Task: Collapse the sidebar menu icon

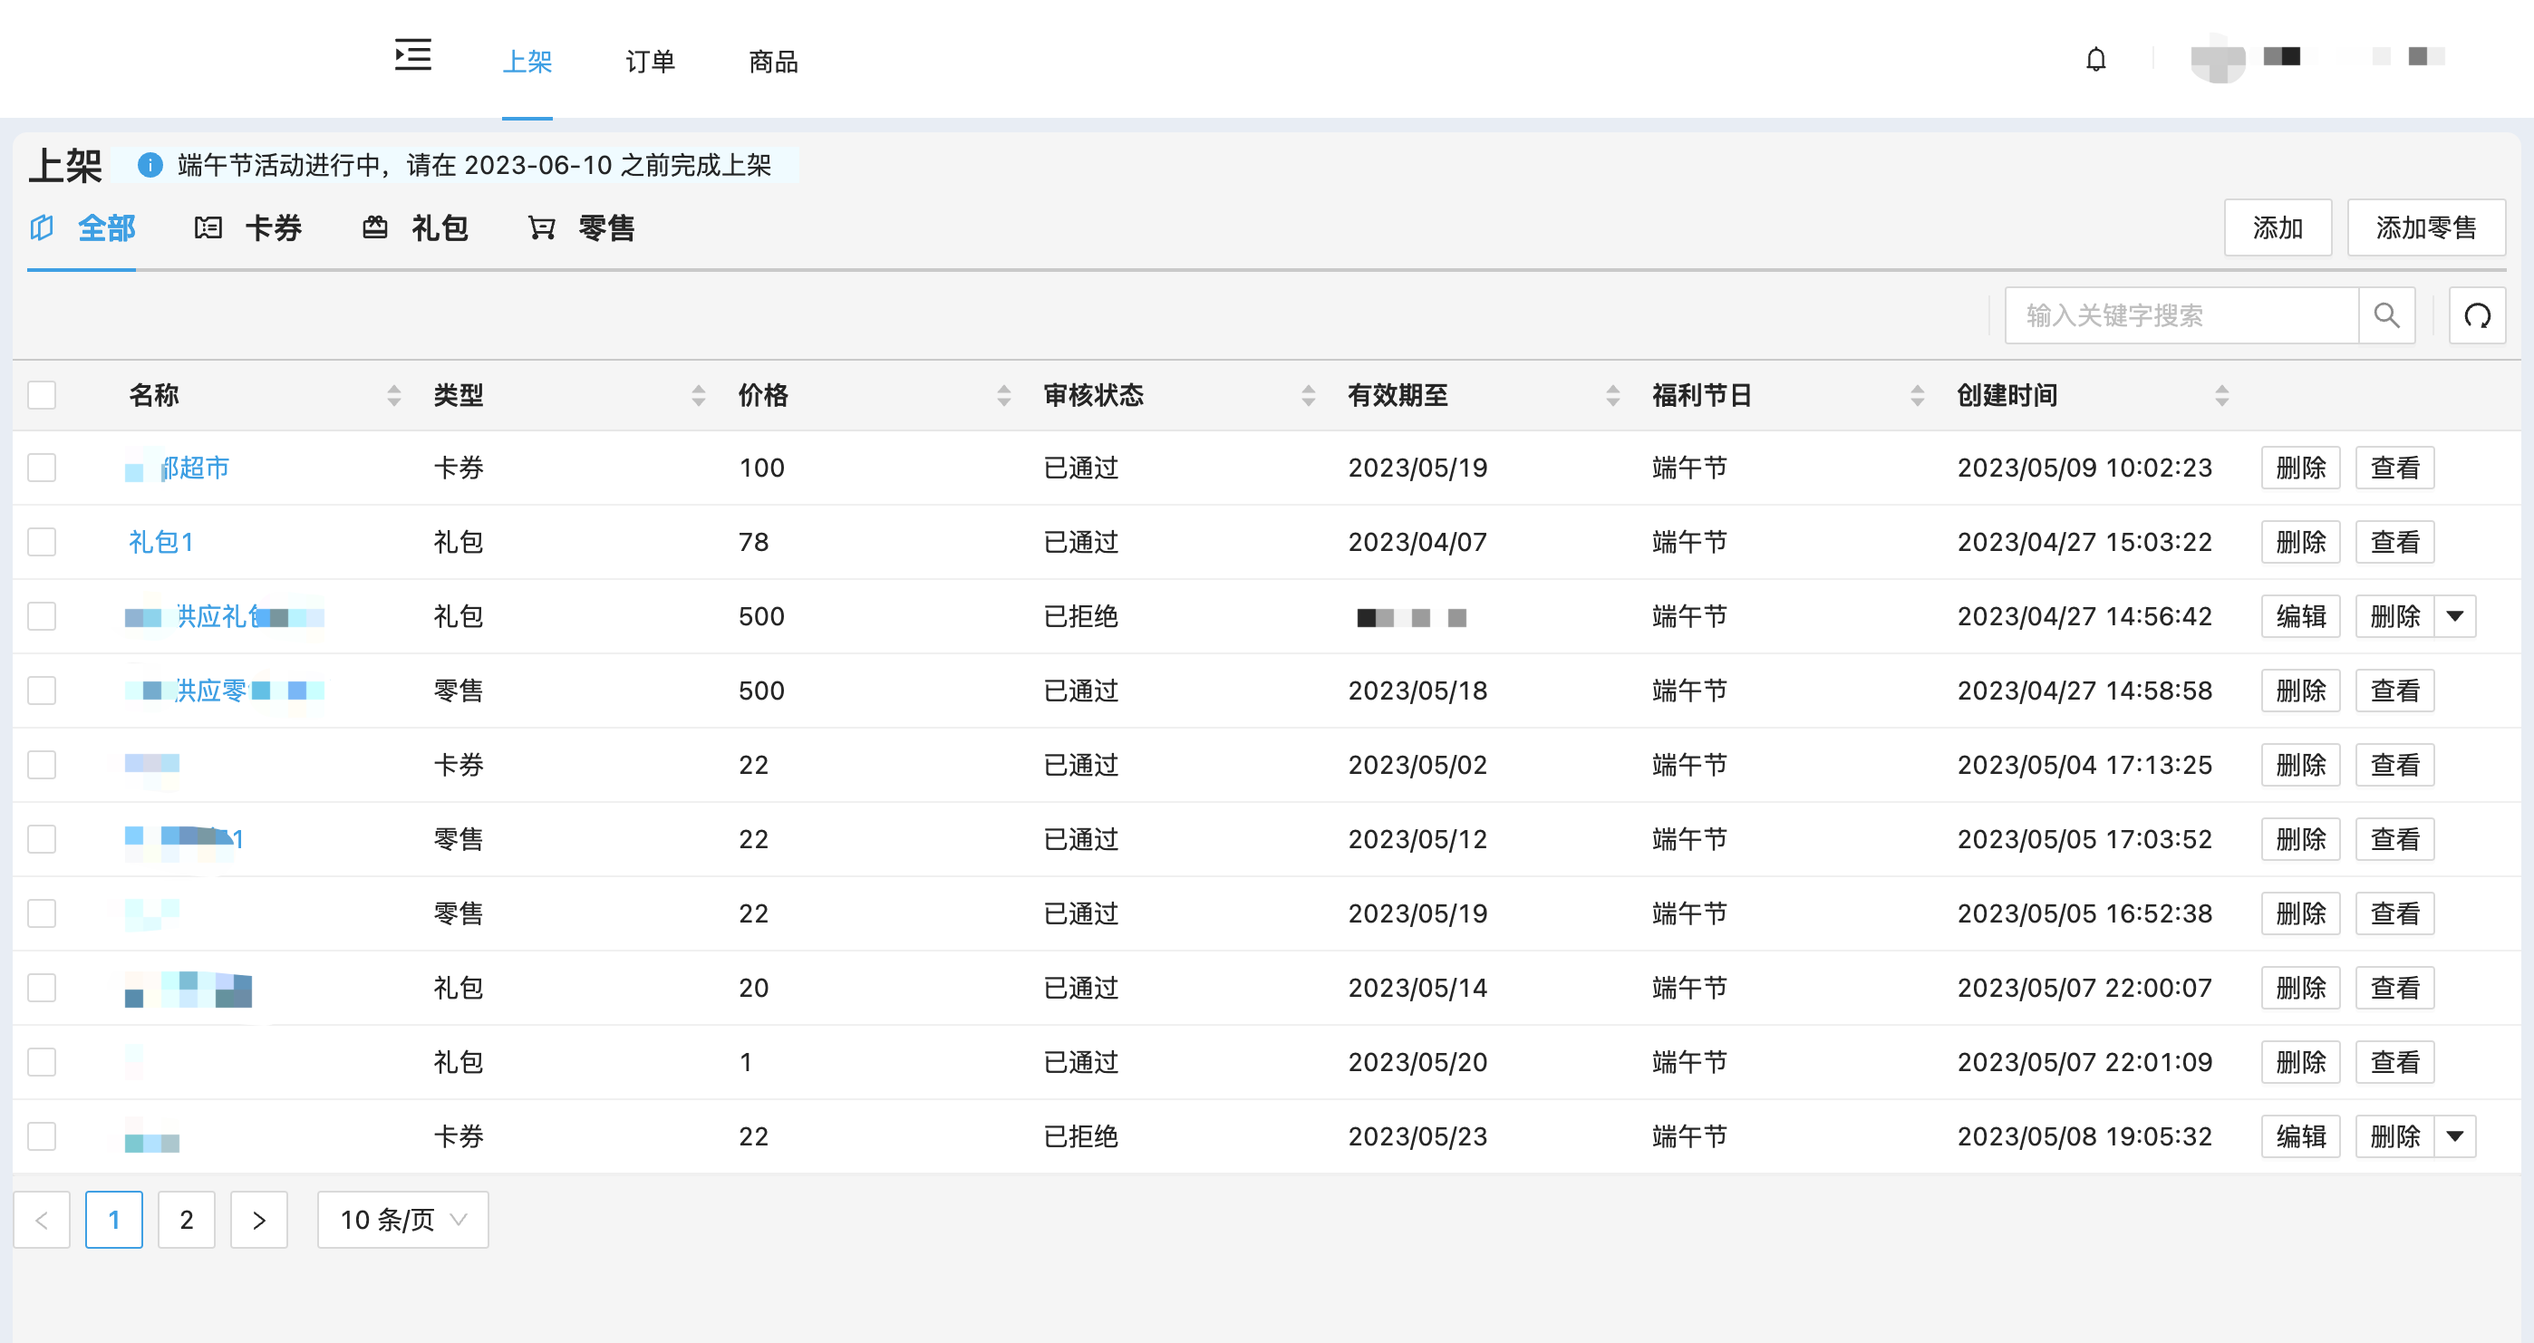Action: point(413,55)
